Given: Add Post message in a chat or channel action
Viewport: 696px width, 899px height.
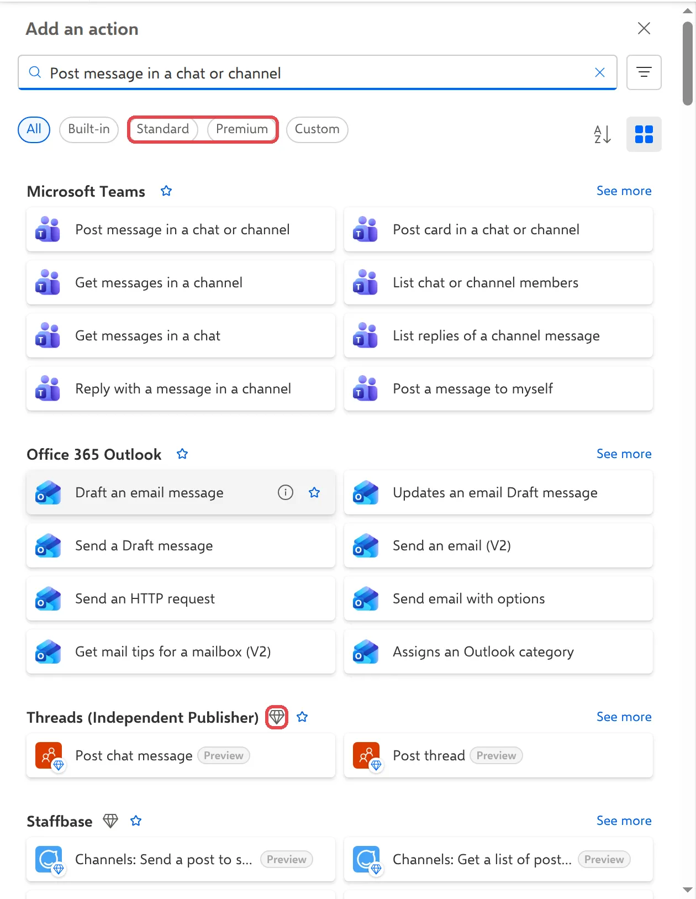Looking at the screenshot, I should point(181,229).
